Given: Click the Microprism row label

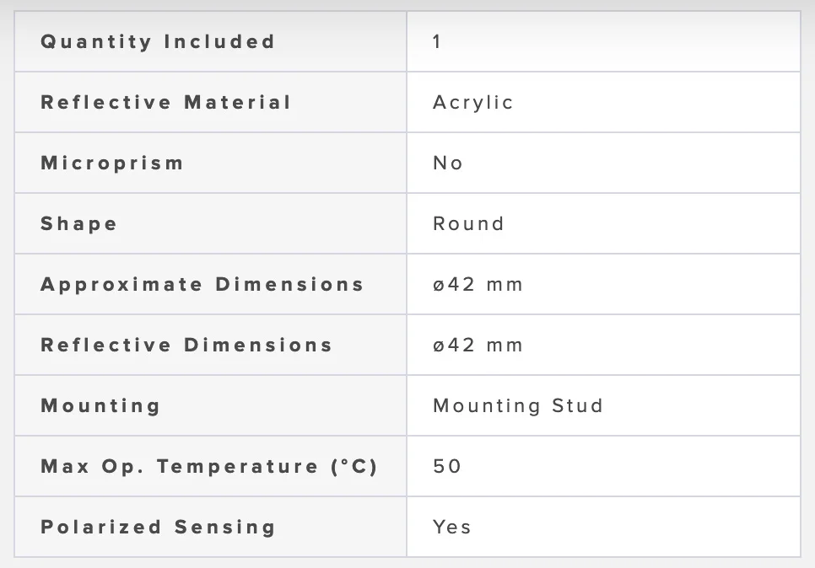Looking at the screenshot, I should (112, 163).
